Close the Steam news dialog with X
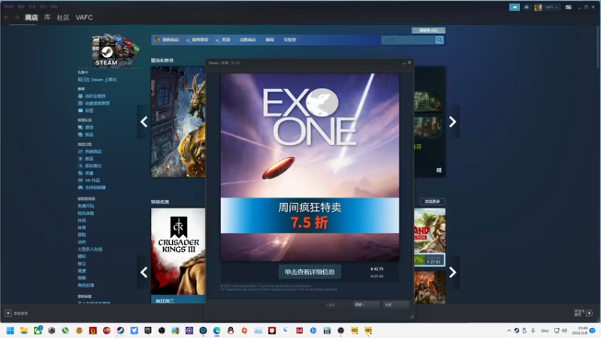 click(409, 62)
